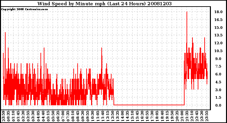This screenshot has height=123, width=227.
Task: Click the 05:15 x-axis time label
Action: 48,116
